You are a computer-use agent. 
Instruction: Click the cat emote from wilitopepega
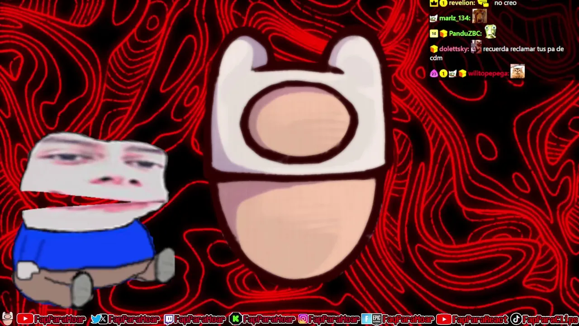pyautogui.click(x=517, y=72)
